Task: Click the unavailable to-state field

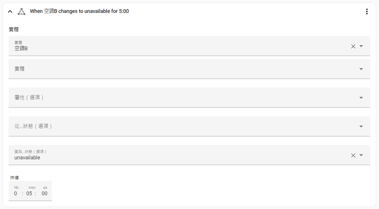Action: pyautogui.click(x=172, y=155)
